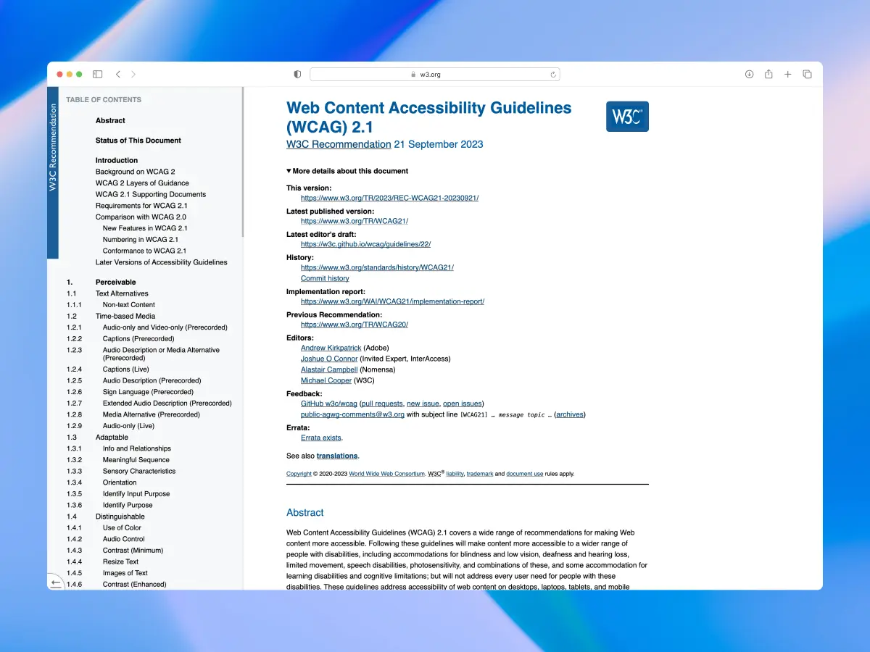The width and height of the screenshot is (870, 652).
Task: Open the TR/WCAG20 previous recommendation link
Action: (355, 325)
